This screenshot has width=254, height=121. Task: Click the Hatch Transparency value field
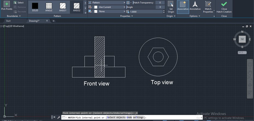point(160,2)
